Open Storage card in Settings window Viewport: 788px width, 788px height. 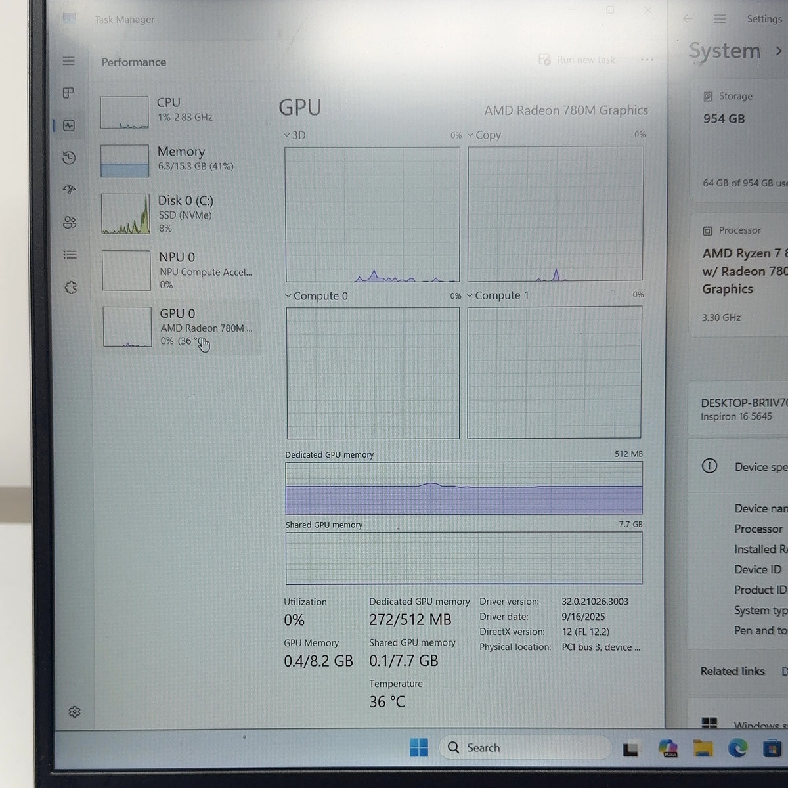click(x=739, y=140)
